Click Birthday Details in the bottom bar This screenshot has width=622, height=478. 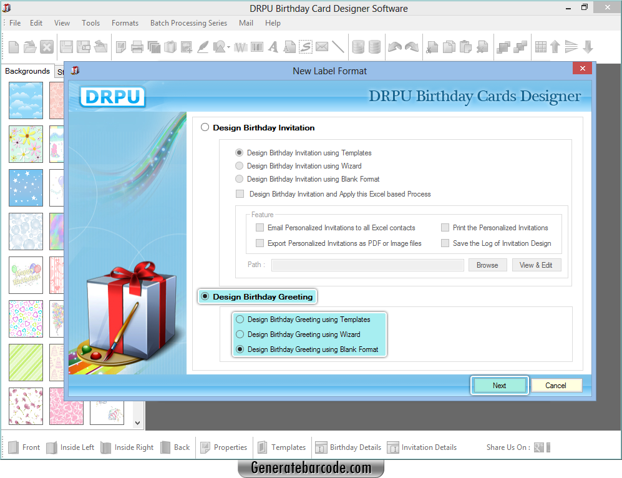pos(348,447)
